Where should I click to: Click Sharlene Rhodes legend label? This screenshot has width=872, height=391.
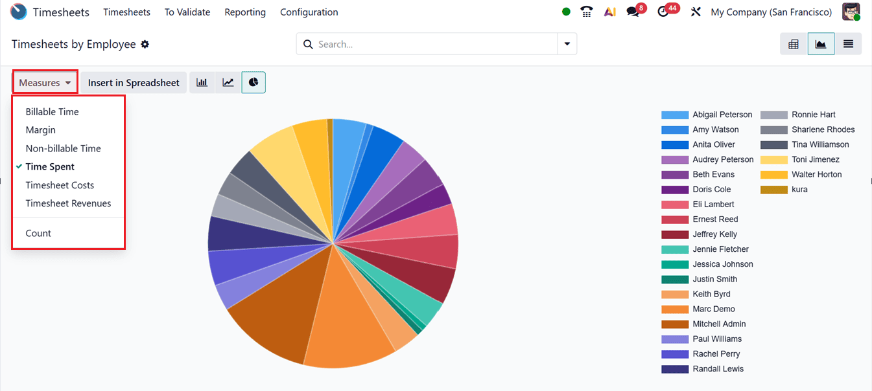click(x=823, y=129)
